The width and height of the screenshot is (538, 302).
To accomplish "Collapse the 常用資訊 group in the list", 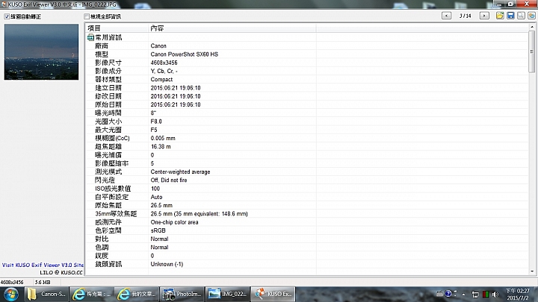I will point(90,37).
